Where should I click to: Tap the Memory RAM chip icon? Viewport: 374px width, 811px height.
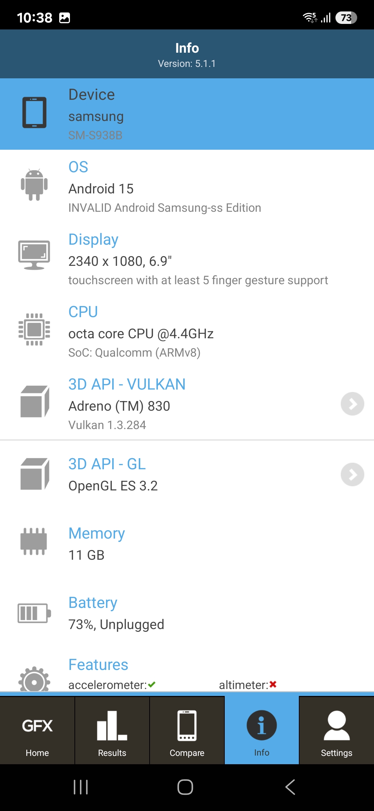(34, 541)
